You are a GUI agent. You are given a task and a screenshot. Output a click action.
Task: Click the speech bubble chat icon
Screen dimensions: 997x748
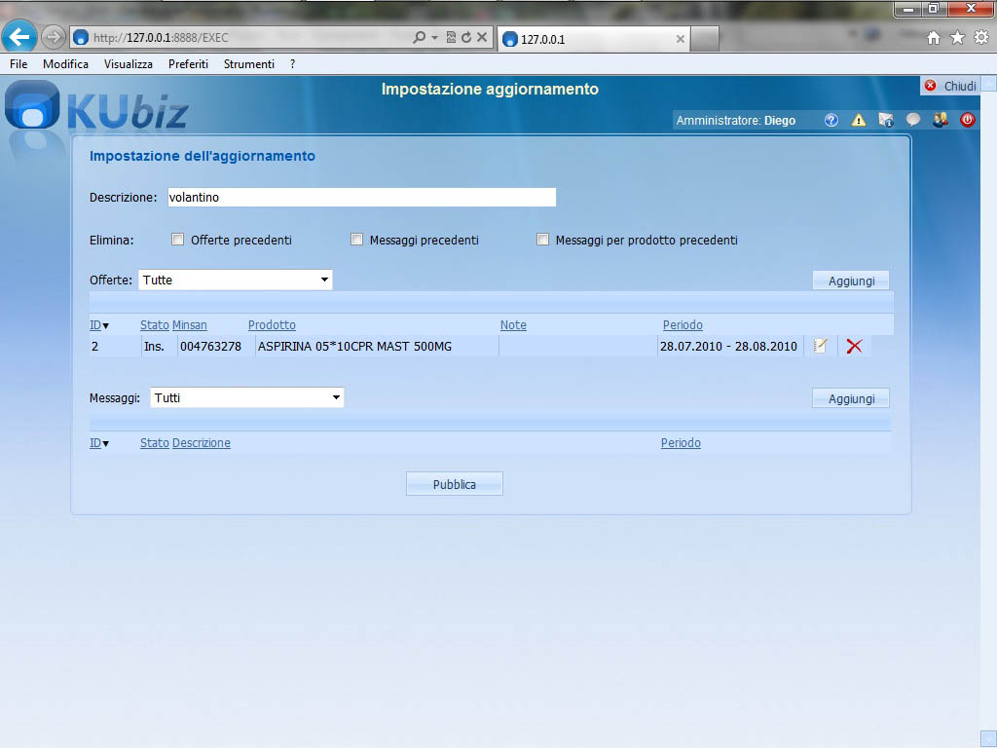coord(912,121)
